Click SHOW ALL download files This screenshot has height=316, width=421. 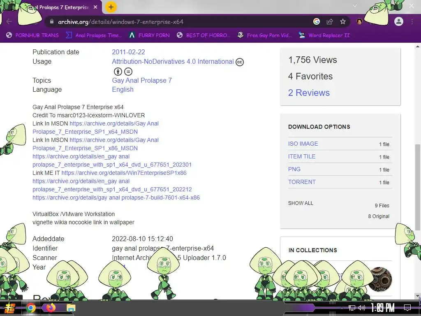click(x=301, y=203)
